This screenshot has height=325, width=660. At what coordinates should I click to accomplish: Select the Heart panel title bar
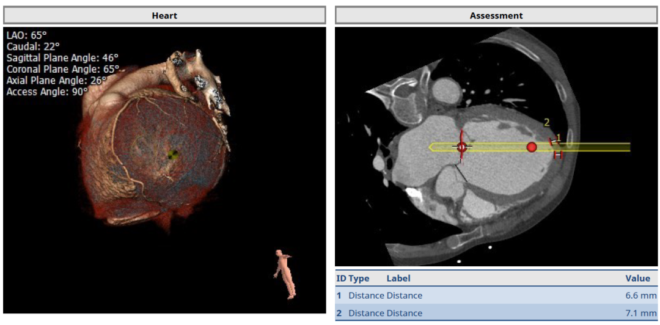[x=164, y=16]
